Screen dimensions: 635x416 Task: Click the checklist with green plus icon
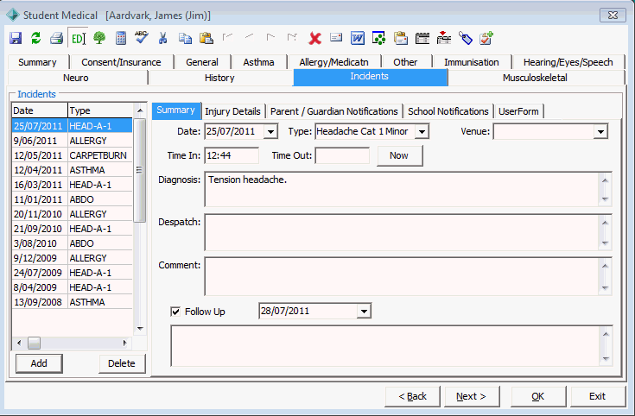coord(486,38)
